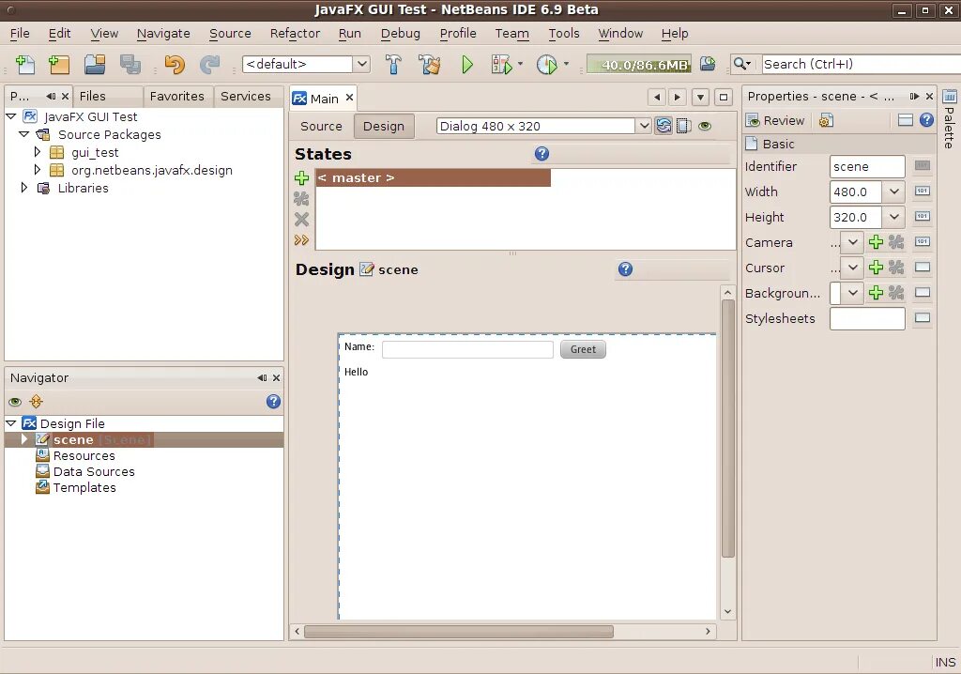Click the remove state X icon
The height and width of the screenshot is (674, 961).
[x=301, y=220]
